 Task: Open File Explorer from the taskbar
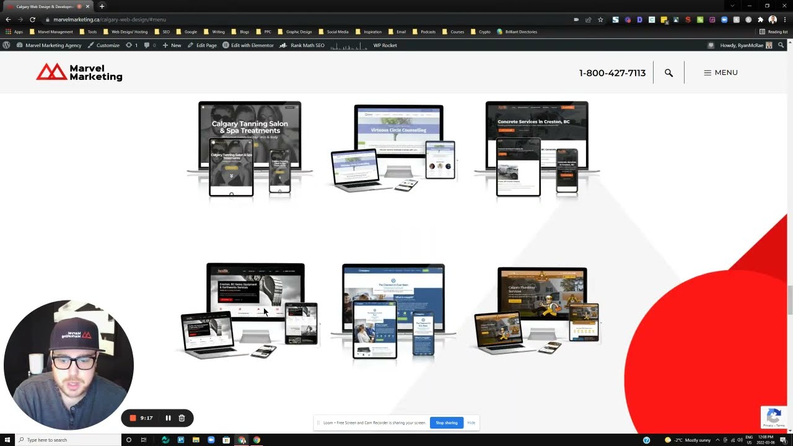pos(196,440)
